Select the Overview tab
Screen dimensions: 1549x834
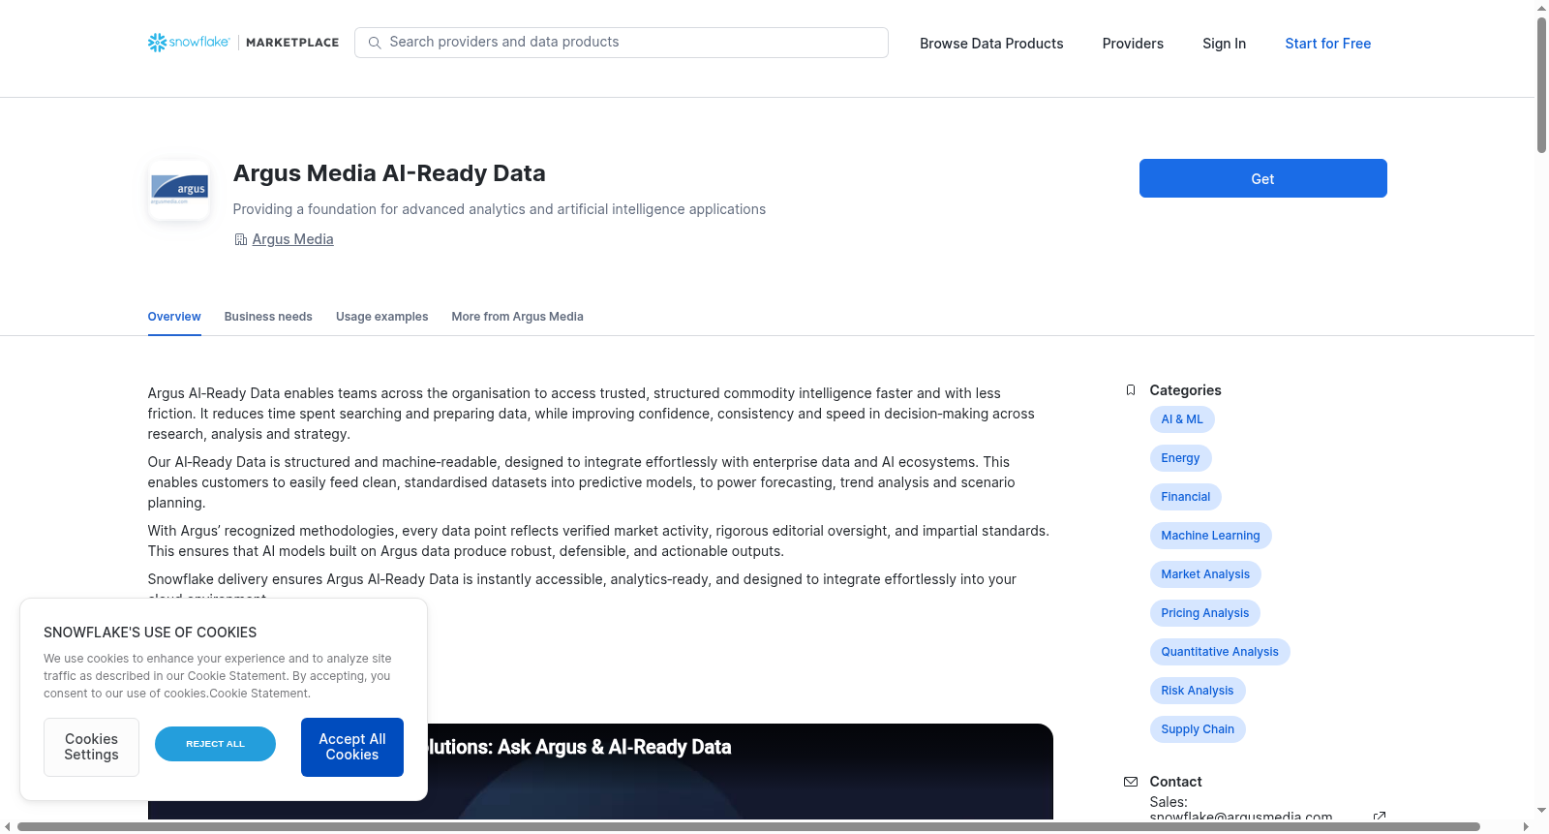(x=174, y=317)
